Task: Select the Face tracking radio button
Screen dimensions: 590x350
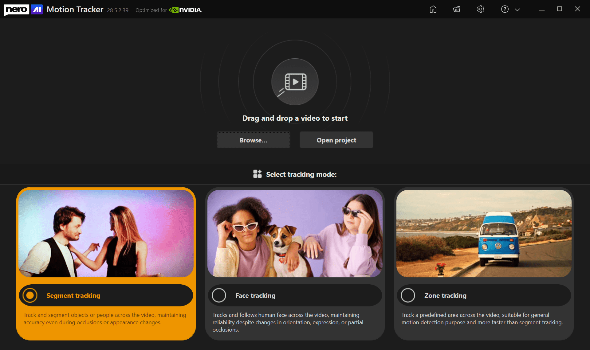Action: (x=219, y=295)
